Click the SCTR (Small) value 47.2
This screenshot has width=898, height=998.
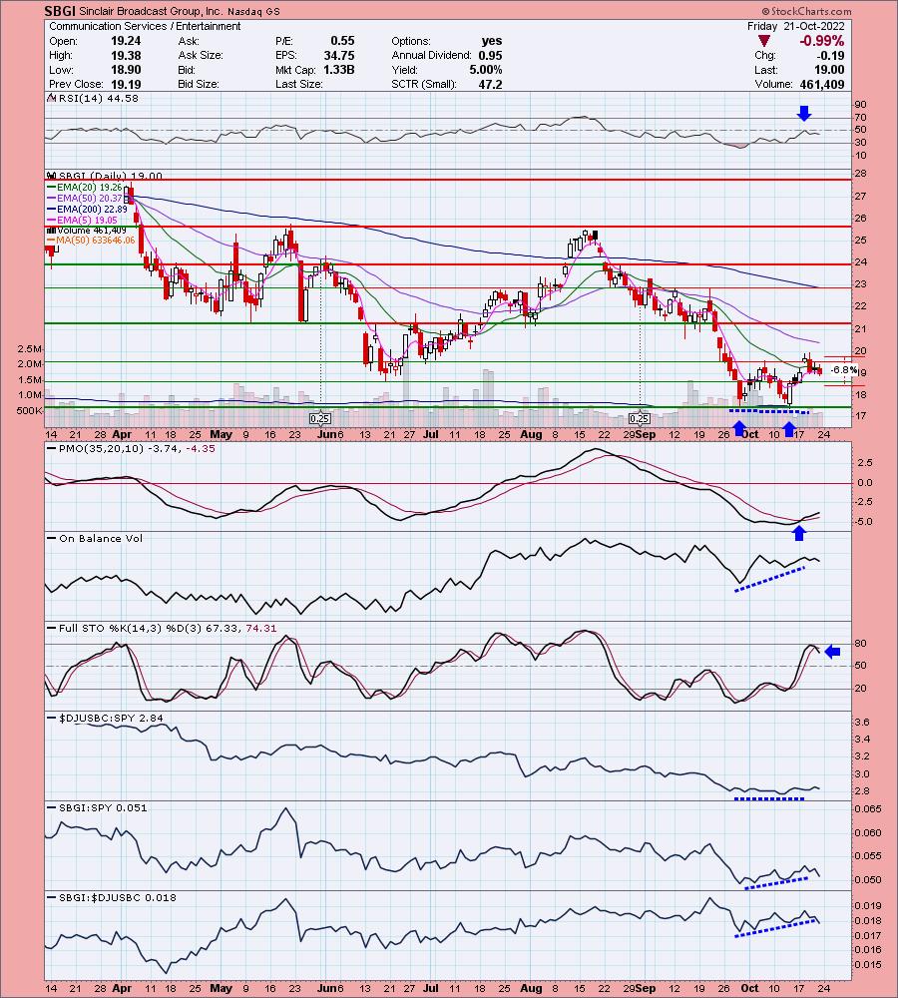(x=490, y=84)
